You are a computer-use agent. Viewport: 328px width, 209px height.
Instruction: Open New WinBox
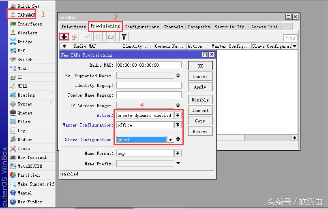point(32,202)
